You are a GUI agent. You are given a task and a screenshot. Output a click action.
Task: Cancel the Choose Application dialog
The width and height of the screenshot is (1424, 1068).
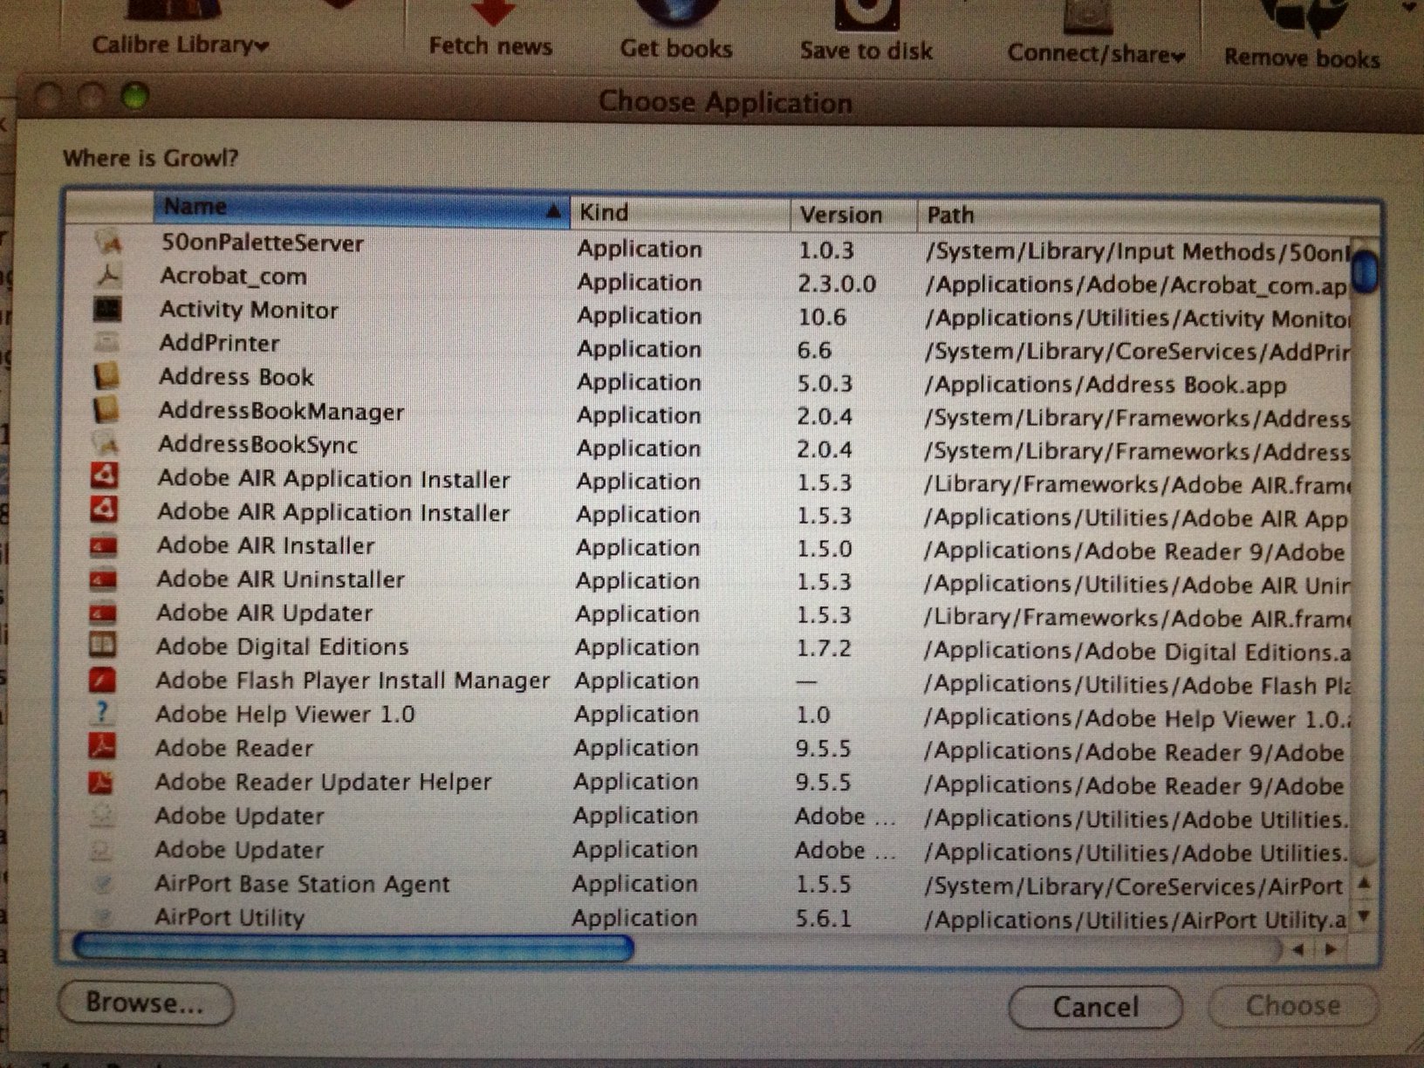(1096, 1007)
